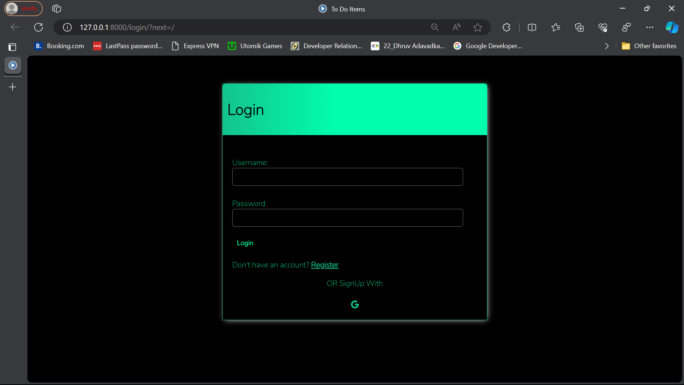Expand the hidden bookmarks chevron
This screenshot has width=684, height=385.
point(607,46)
